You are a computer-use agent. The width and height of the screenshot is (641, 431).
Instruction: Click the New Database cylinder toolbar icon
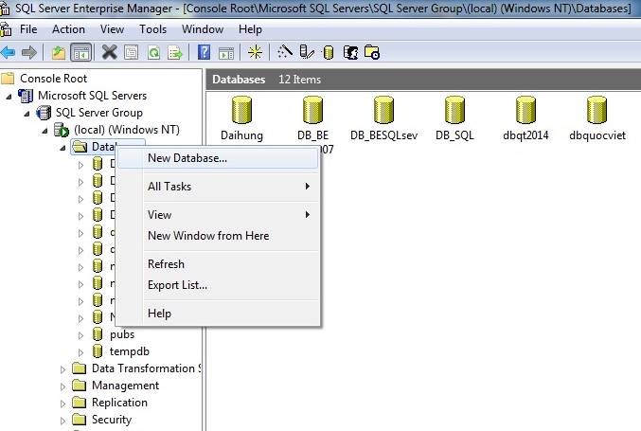click(x=329, y=52)
